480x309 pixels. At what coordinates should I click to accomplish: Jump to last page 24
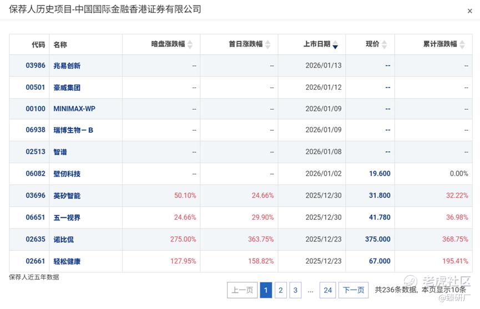[328, 290]
